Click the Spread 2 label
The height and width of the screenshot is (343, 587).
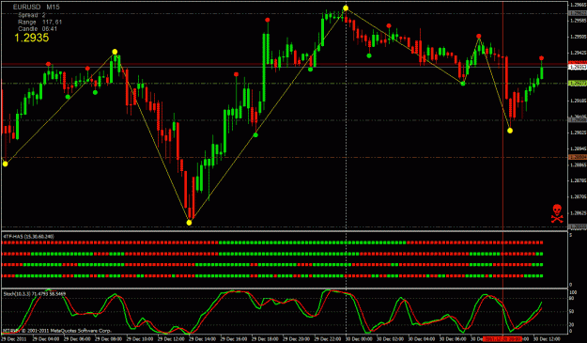32,15
